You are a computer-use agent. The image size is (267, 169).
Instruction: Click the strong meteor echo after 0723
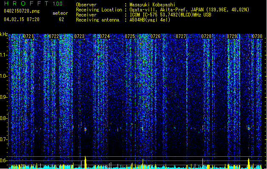tap(85, 130)
